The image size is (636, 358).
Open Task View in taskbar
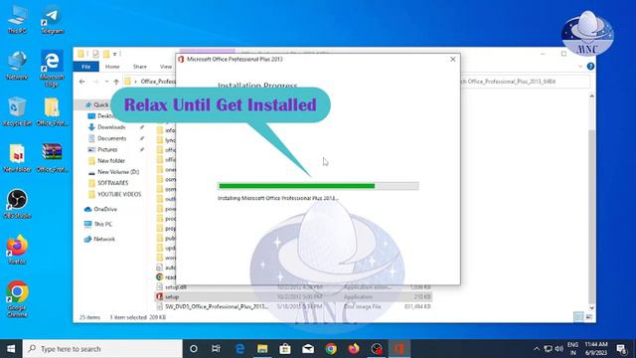click(216, 349)
